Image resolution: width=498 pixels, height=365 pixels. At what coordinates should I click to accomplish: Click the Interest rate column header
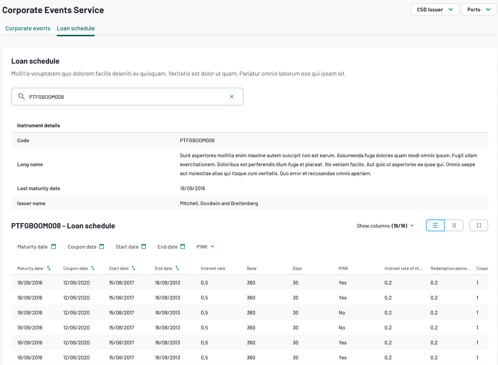pyautogui.click(x=213, y=268)
